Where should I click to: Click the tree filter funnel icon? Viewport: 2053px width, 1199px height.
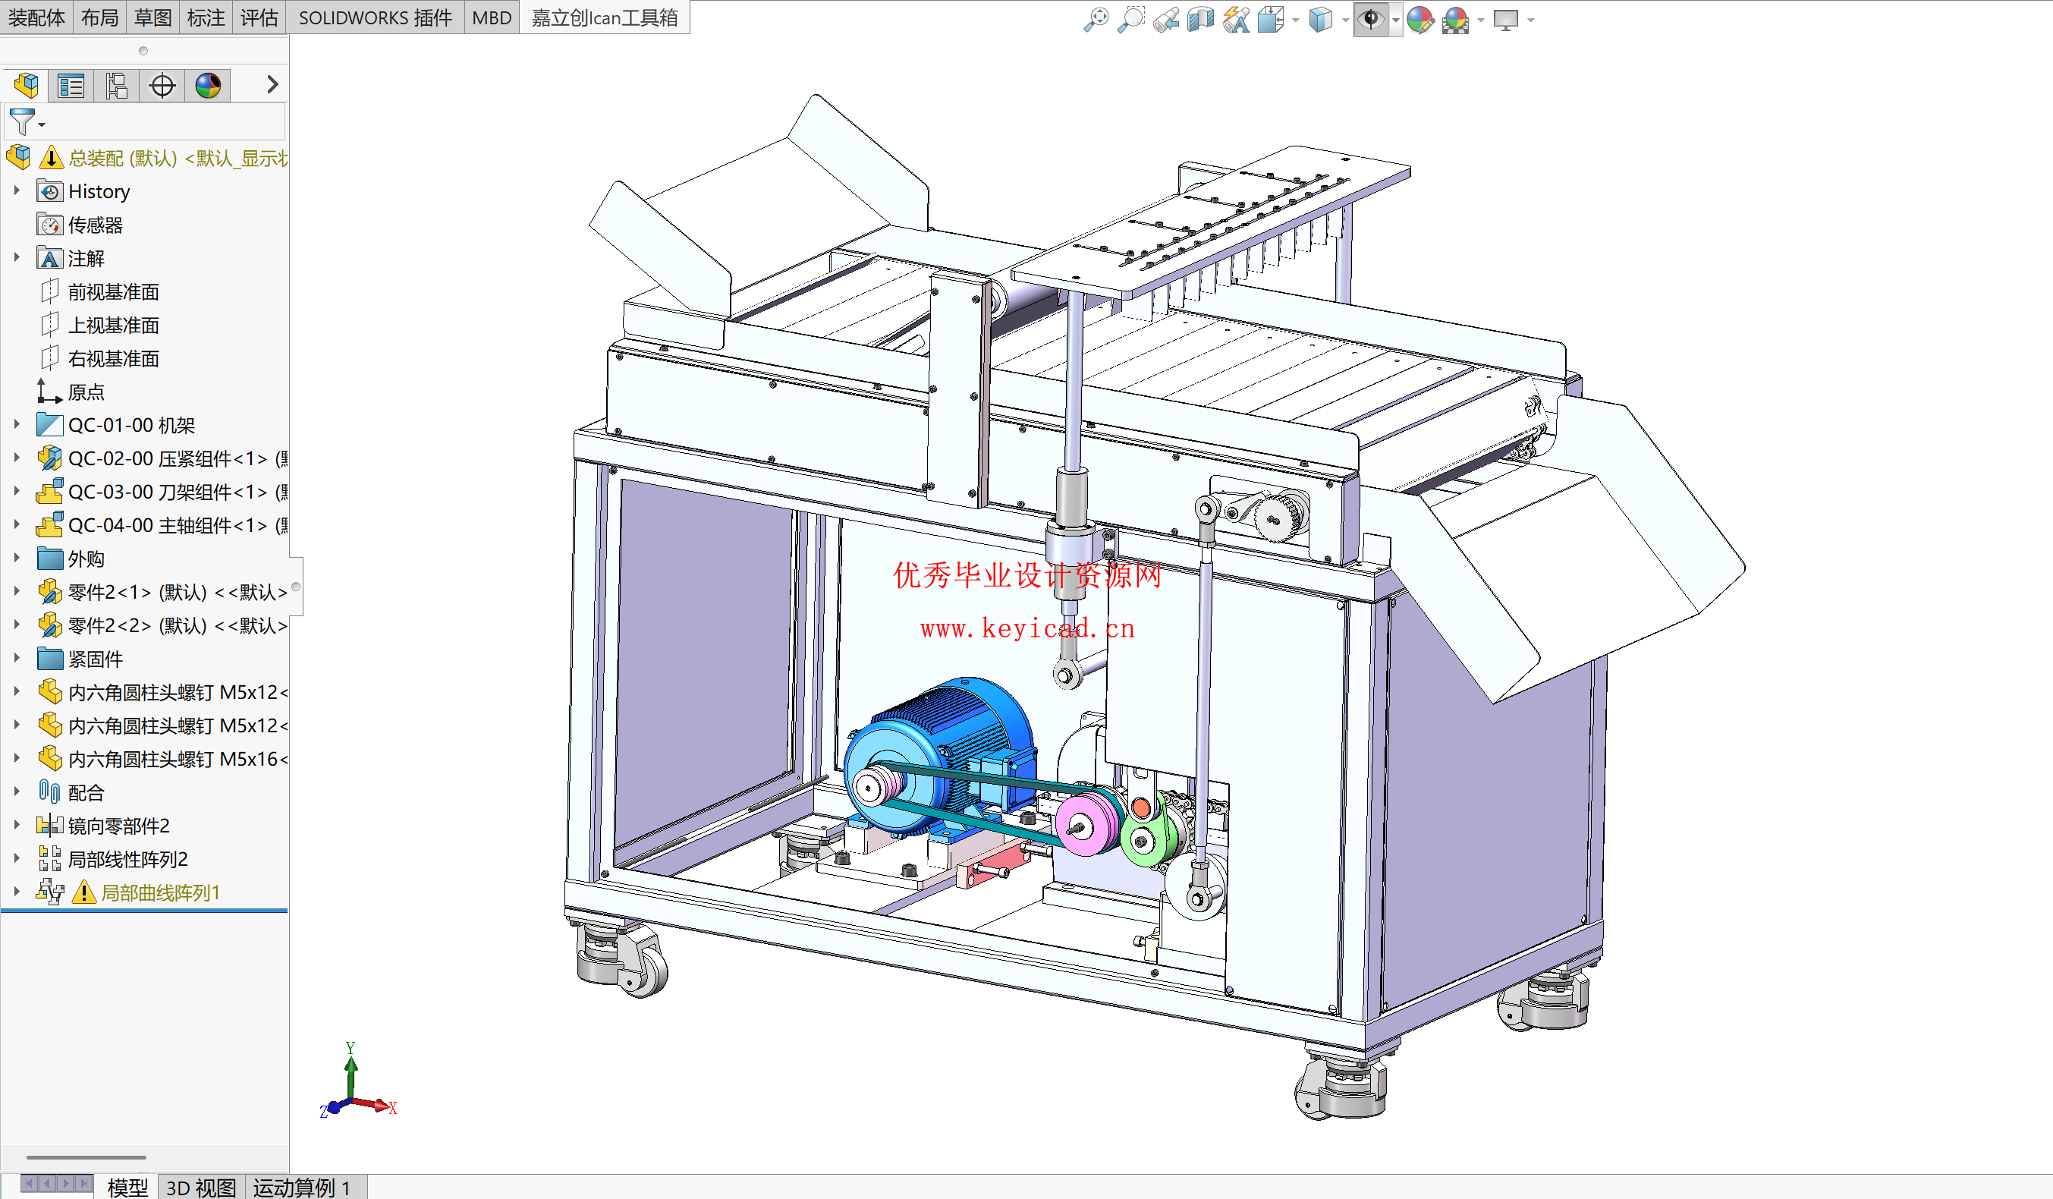tap(22, 122)
